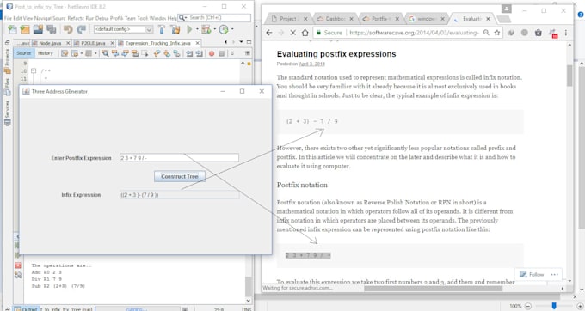Click the Last Edit icon in editor toolbar

65,53
